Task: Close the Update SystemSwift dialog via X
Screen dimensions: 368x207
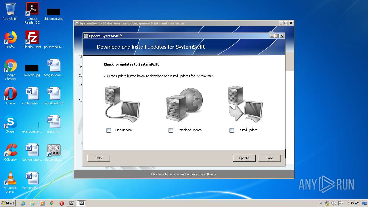Action: (282, 36)
